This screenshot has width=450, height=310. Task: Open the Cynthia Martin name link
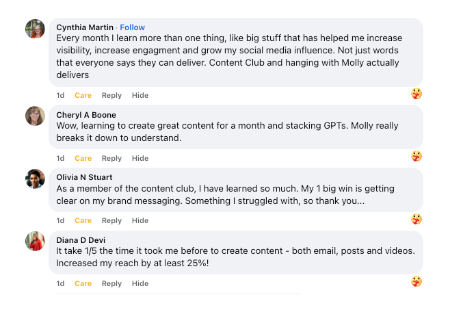point(85,27)
